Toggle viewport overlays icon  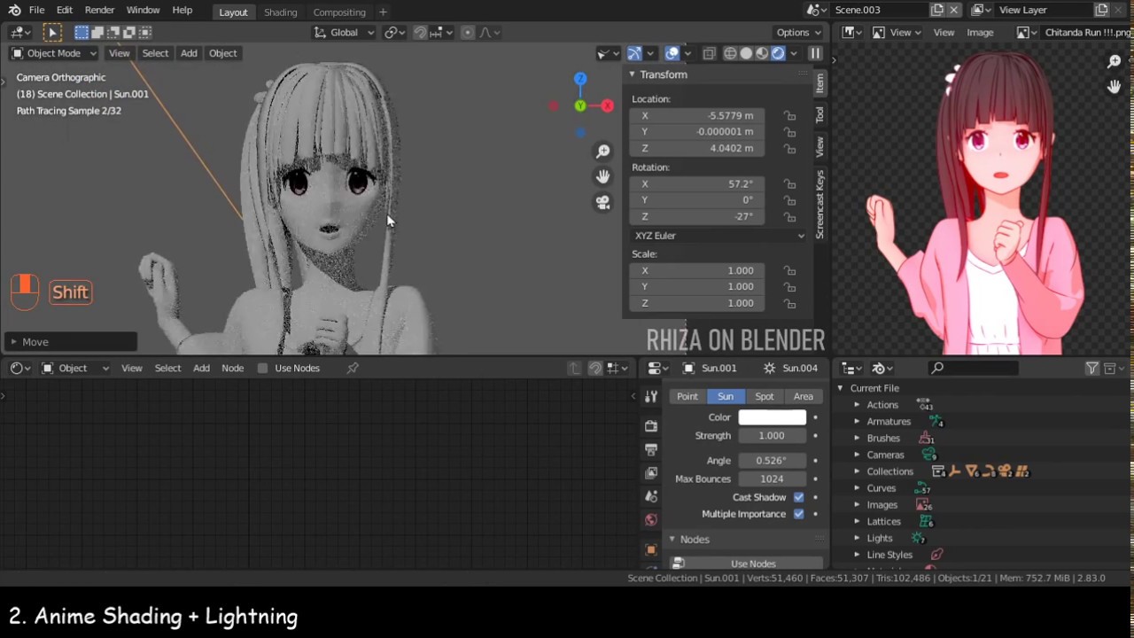pyautogui.click(x=672, y=53)
